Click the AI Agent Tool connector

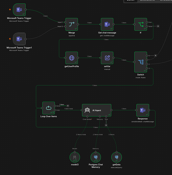coord(106,117)
